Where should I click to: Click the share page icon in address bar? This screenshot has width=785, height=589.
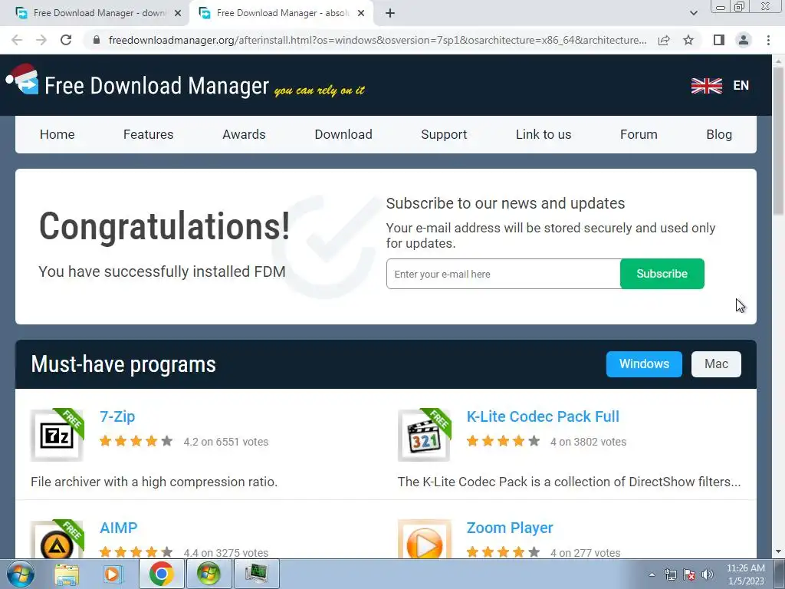(x=664, y=40)
